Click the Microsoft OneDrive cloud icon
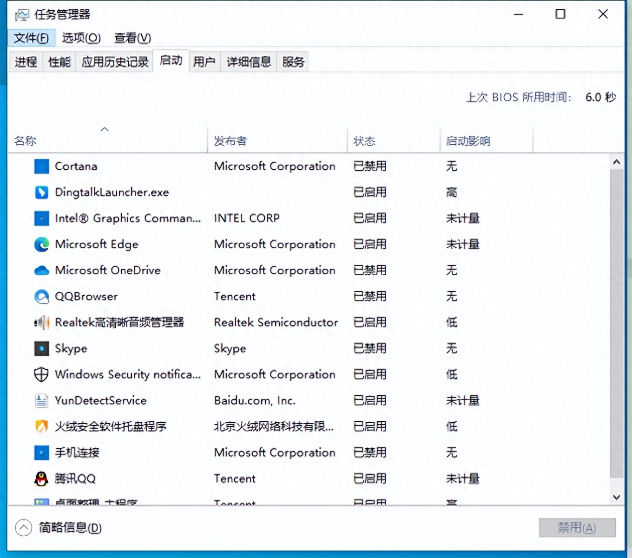The height and width of the screenshot is (558, 632). coord(41,270)
